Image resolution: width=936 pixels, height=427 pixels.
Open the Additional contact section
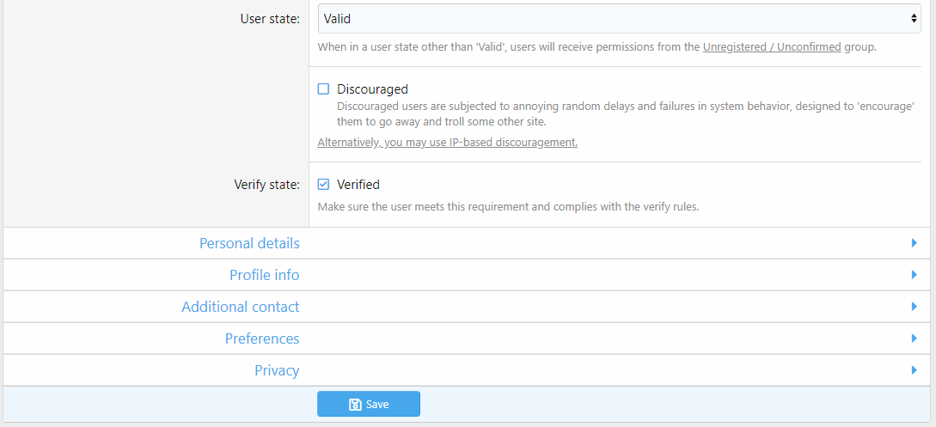241,307
